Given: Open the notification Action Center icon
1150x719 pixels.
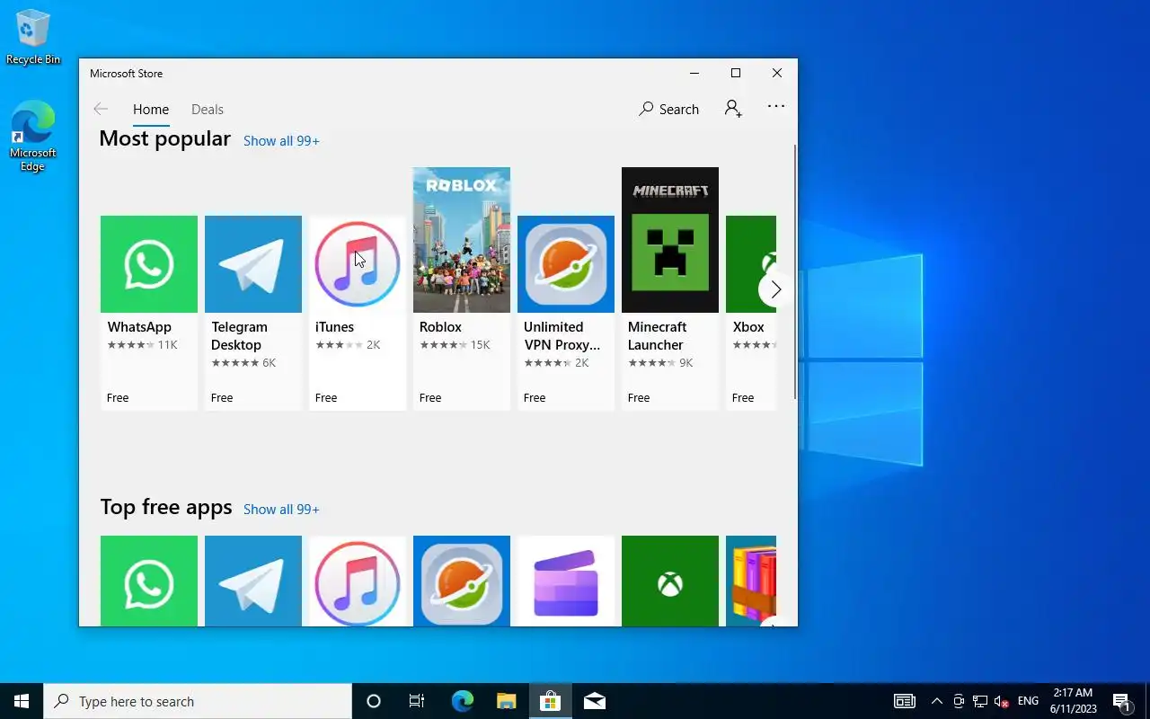Looking at the screenshot, I should [1121, 701].
